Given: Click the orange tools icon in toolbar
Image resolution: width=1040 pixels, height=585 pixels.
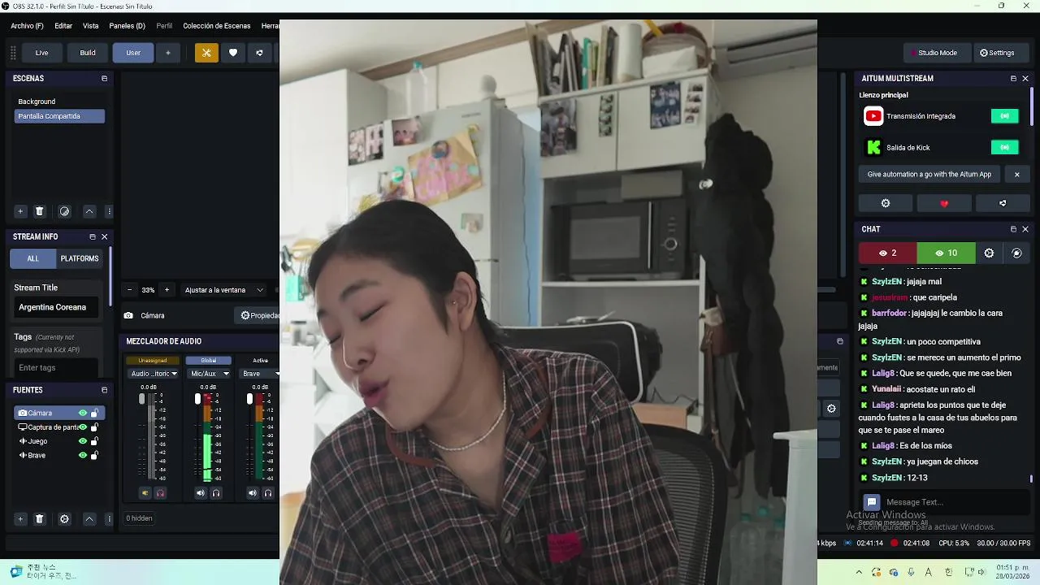Looking at the screenshot, I should point(206,53).
